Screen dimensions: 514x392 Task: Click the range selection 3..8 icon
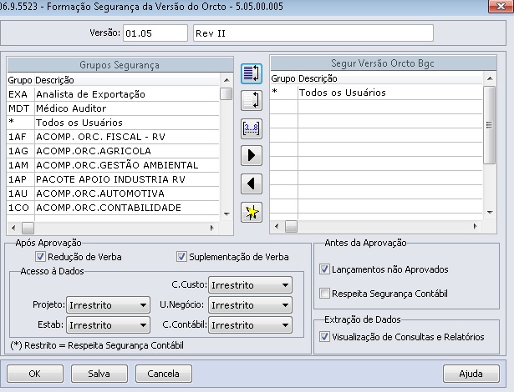(252, 128)
